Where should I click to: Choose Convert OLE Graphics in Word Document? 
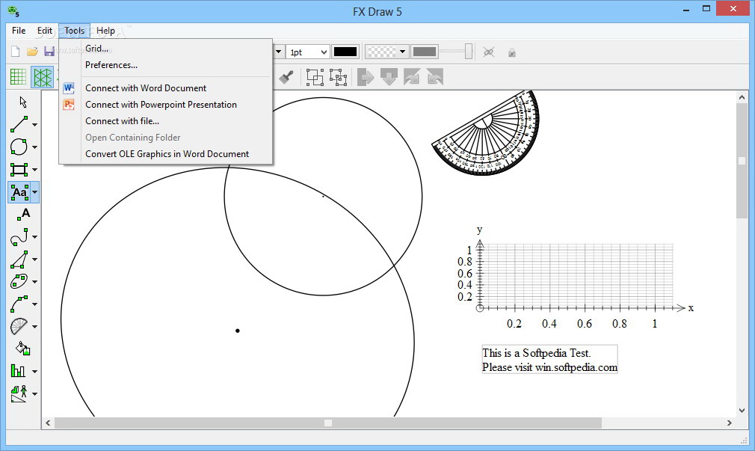(166, 154)
